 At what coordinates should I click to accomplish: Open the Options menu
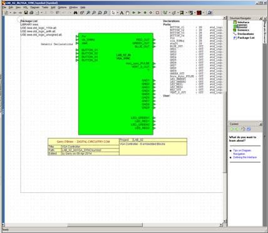[x=62, y=8]
